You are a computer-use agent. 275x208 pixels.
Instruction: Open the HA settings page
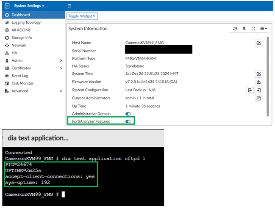[33, 53]
